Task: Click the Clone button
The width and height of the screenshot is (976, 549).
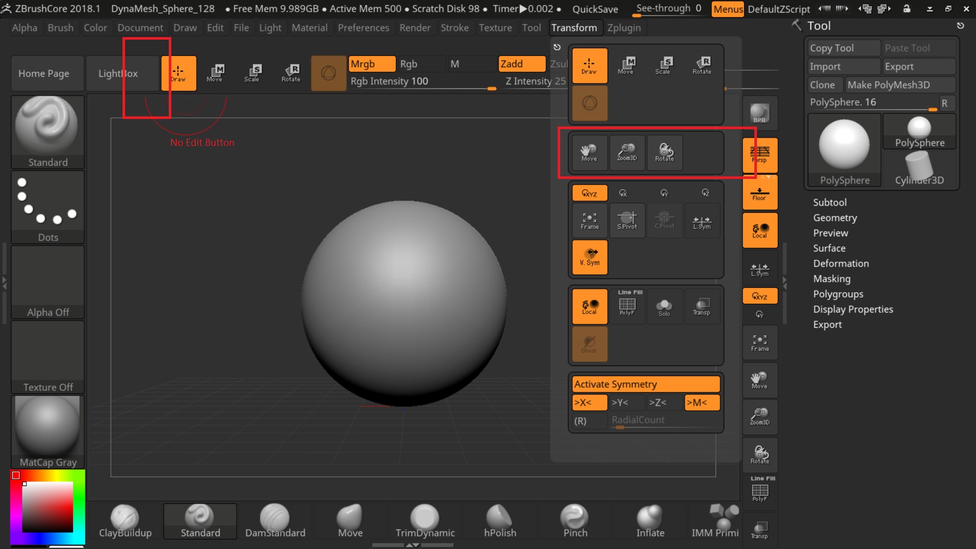Action: pyautogui.click(x=825, y=85)
